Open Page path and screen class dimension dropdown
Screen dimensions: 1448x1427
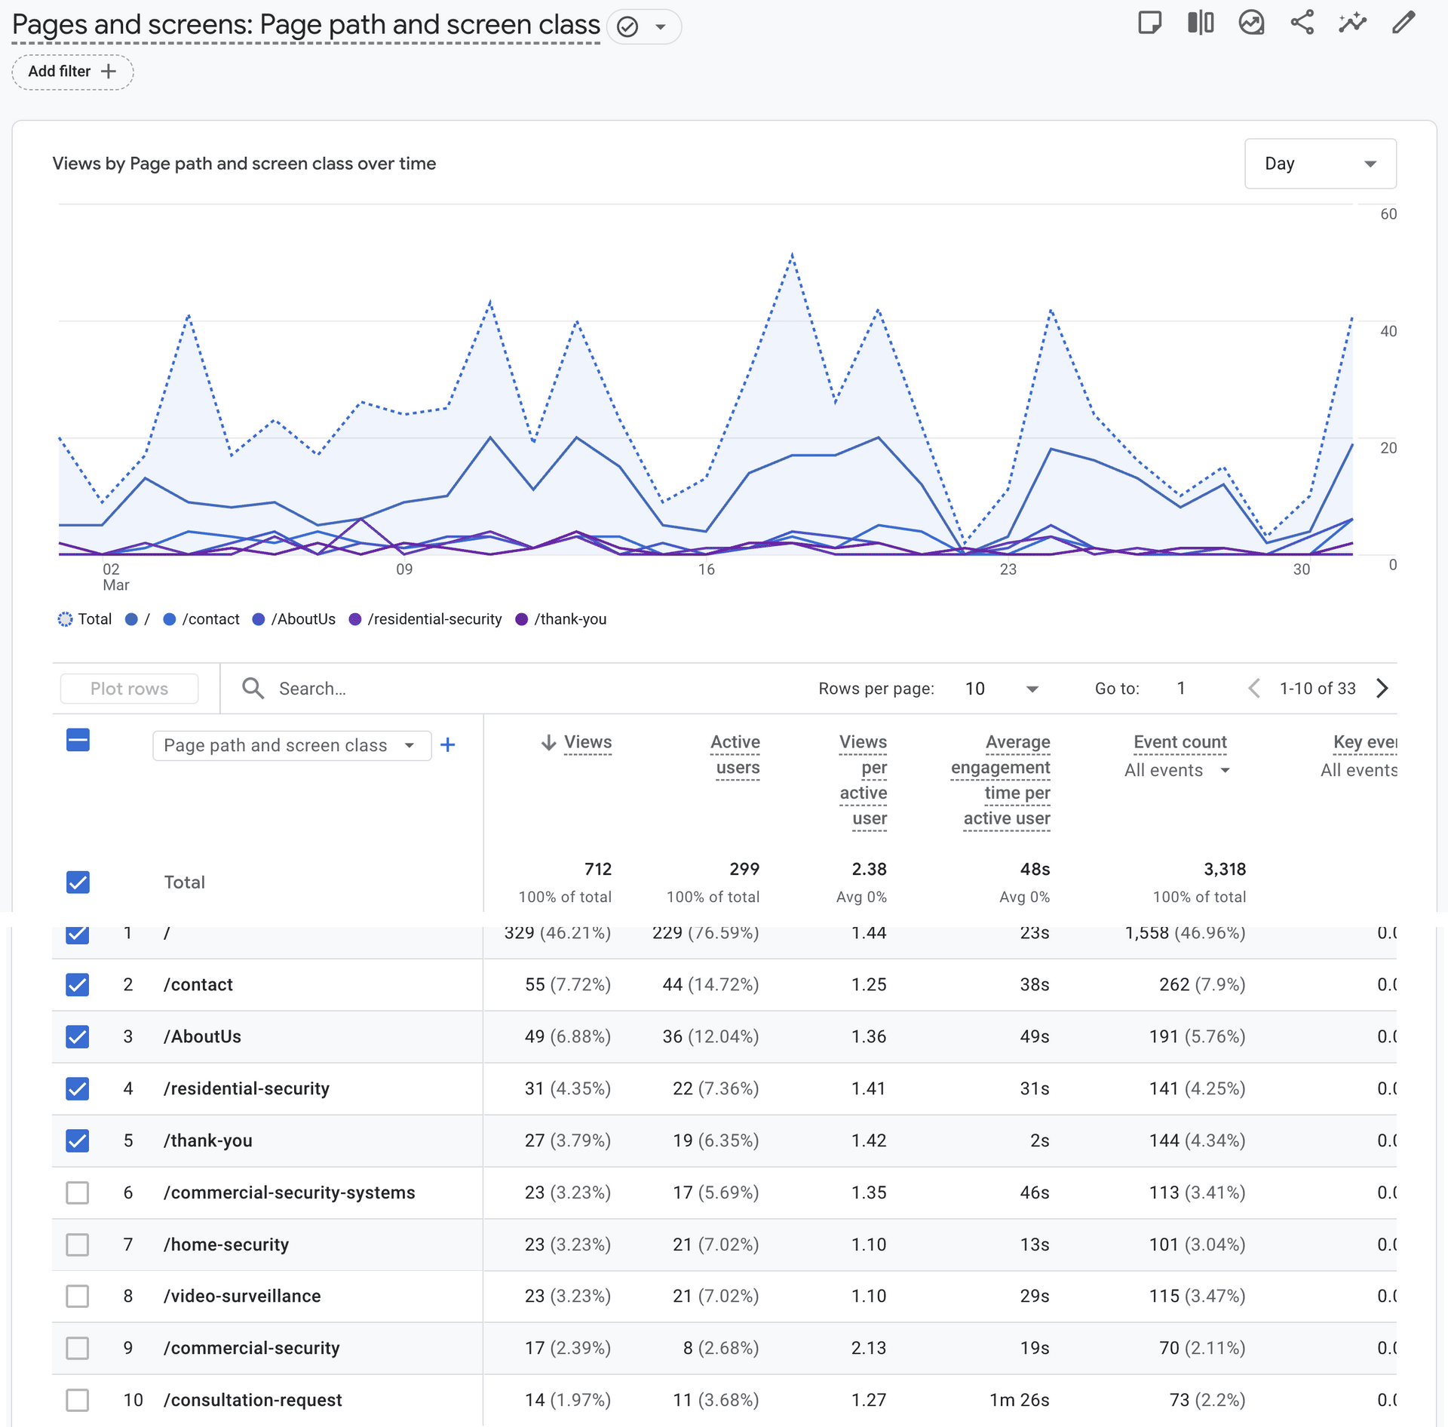291,745
